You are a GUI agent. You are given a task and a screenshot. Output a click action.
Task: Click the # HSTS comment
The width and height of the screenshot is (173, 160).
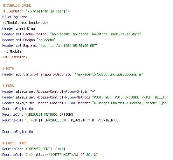[8, 69]
